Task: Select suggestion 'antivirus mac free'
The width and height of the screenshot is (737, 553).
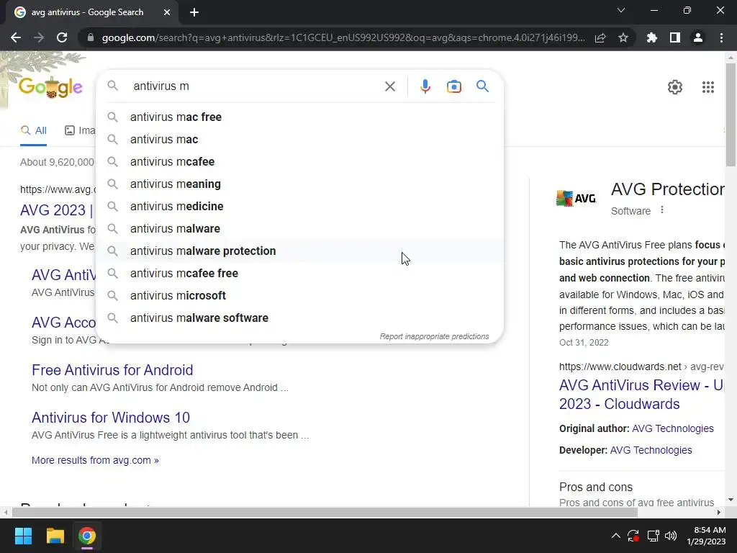Action: (299, 117)
